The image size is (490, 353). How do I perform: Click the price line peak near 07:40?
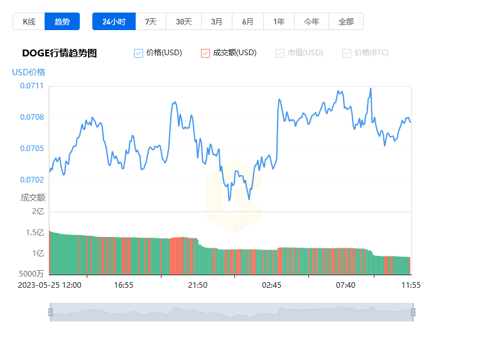[x=371, y=88]
